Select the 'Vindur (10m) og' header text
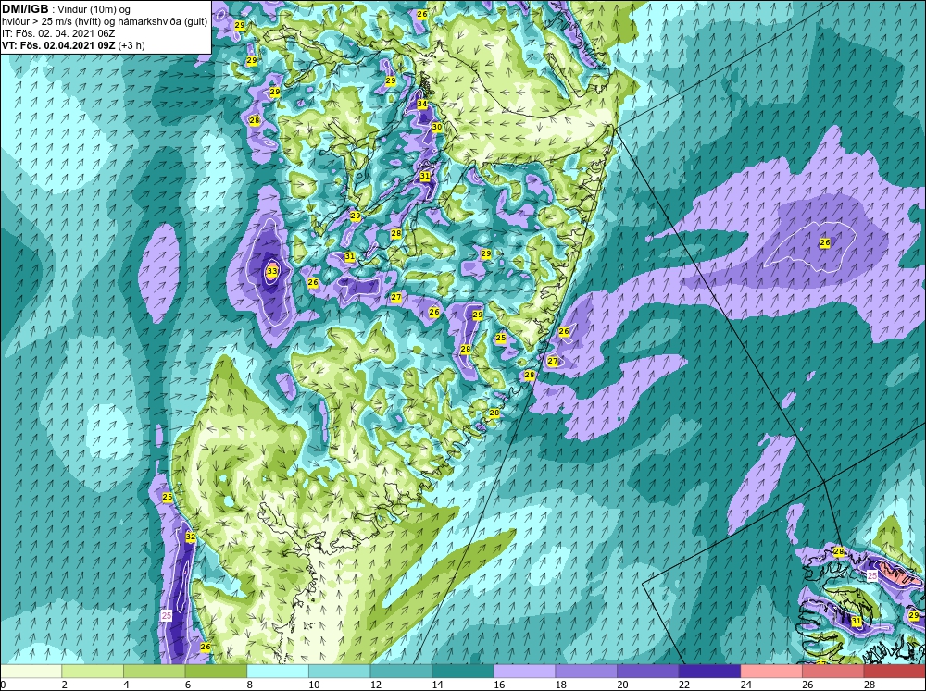926x691 pixels. 94,9
